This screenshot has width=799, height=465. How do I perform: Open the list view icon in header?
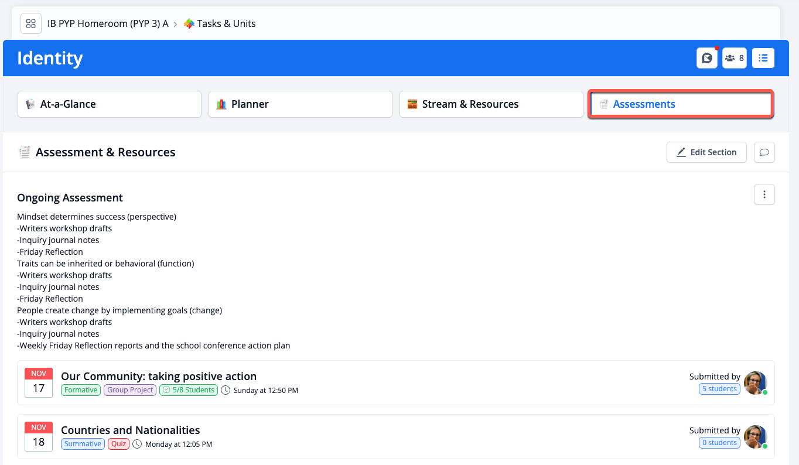[x=763, y=58]
